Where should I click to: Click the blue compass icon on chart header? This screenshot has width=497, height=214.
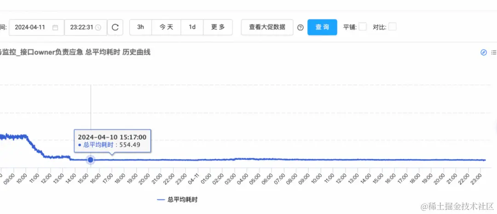pos(484,52)
